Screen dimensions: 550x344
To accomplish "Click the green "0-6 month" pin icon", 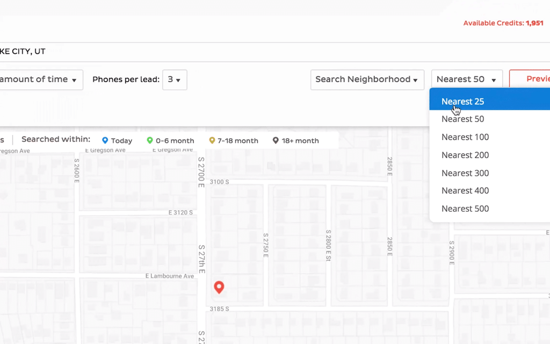I will coord(149,140).
